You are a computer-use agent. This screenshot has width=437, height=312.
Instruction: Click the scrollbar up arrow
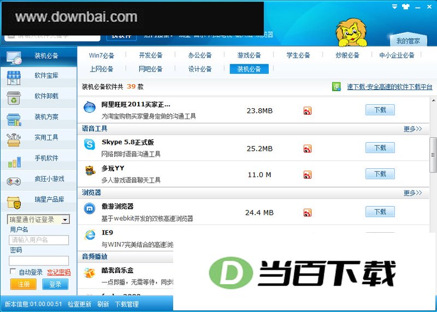click(x=433, y=100)
